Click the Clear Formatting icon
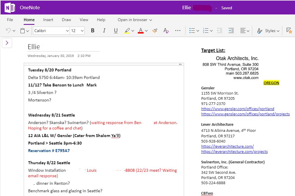295x196 pixels. [166, 31]
